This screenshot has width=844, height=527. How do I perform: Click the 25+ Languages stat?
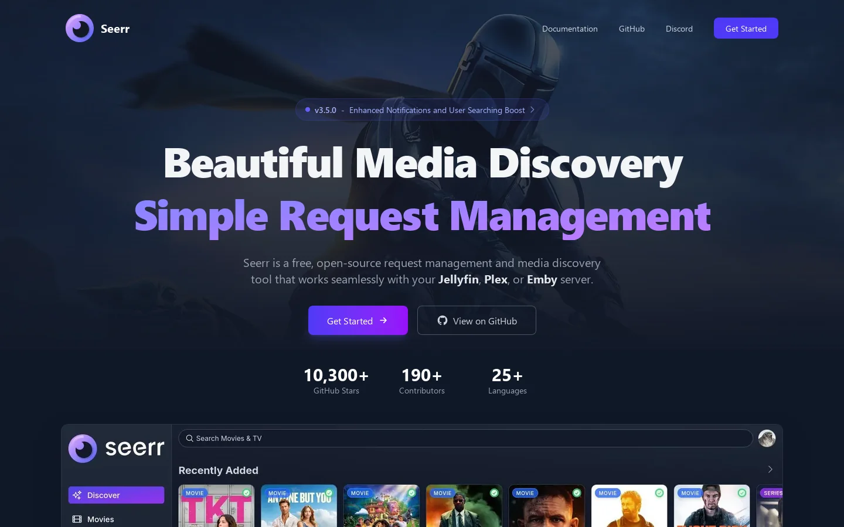click(508, 381)
